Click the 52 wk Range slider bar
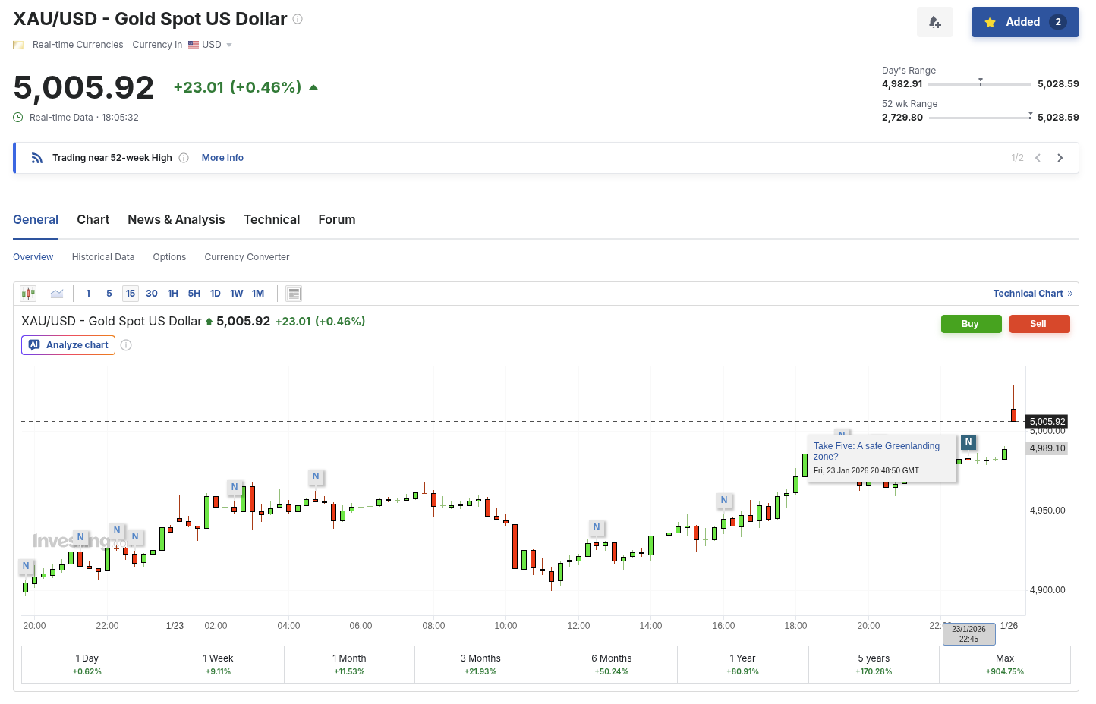The width and height of the screenshot is (1096, 704). (x=981, y=118)
